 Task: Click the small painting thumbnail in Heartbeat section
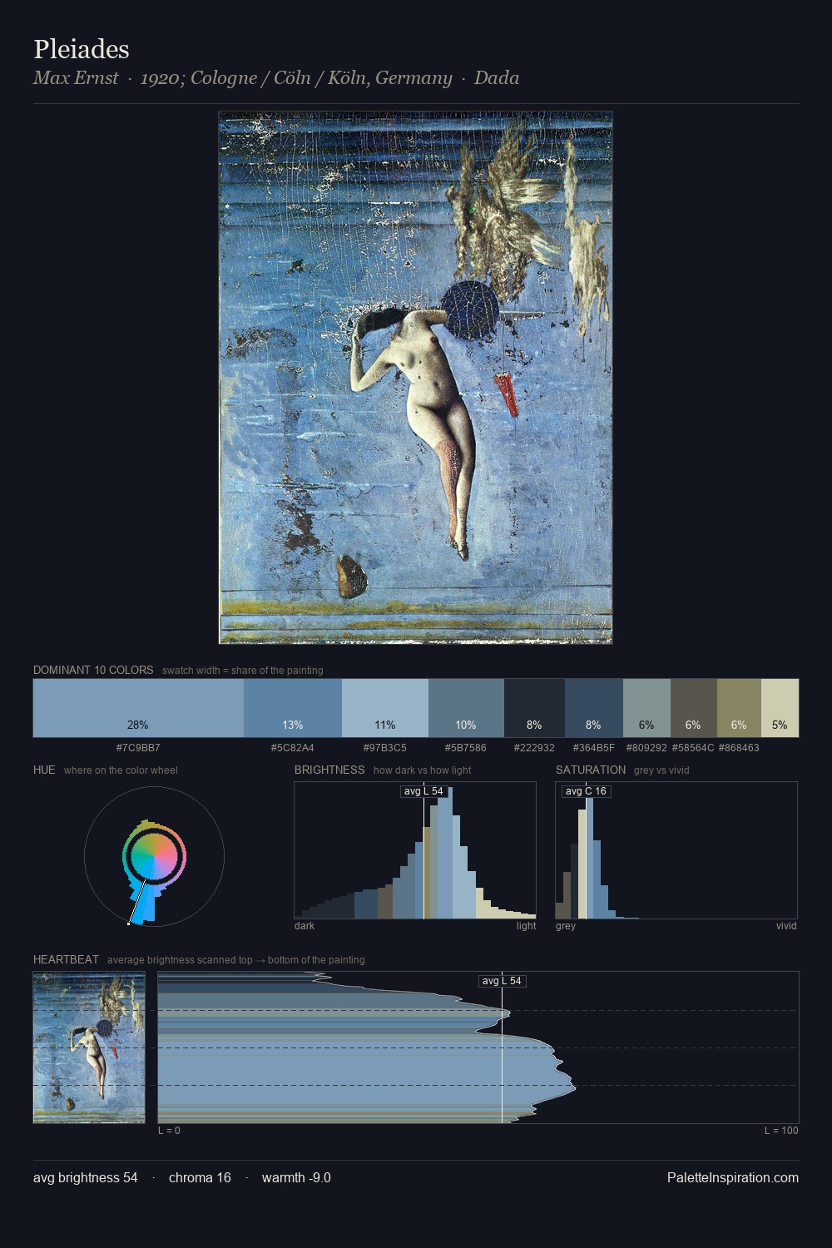[89, 1047]
